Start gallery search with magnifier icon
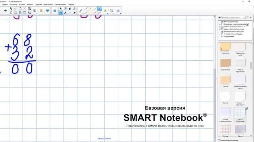 247,17
